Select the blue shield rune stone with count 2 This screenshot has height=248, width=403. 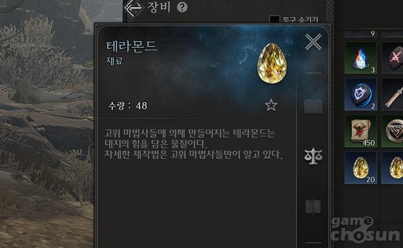361,94
